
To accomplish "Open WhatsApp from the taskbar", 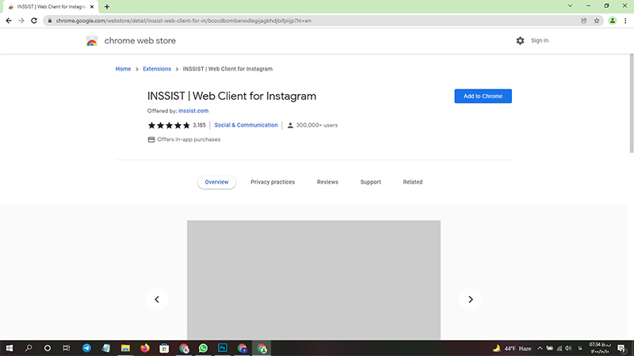I will coord(204,348).
